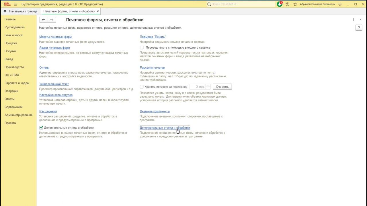367x206 pixels.
Task: Open the Рассылки отчетов link
Action: click(x=152, y=68)
